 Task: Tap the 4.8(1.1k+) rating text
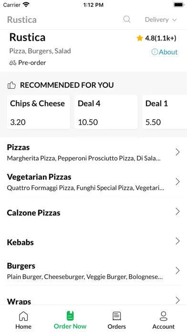click(x=161, y=38)
